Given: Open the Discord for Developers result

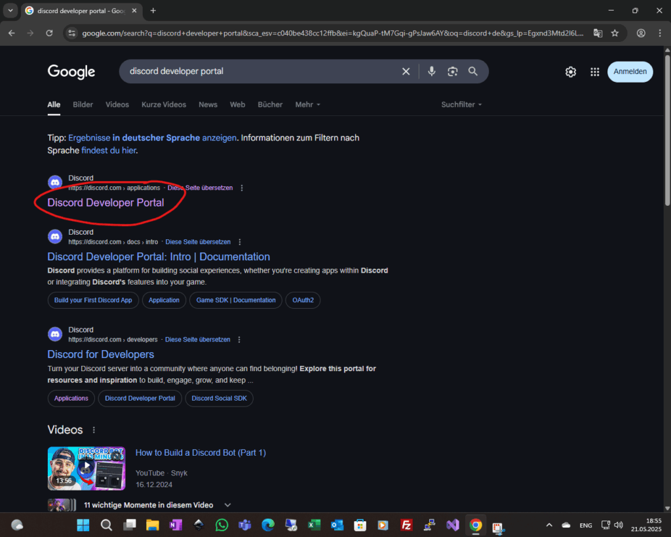Looking at the screenshot, I should [100, 354].
